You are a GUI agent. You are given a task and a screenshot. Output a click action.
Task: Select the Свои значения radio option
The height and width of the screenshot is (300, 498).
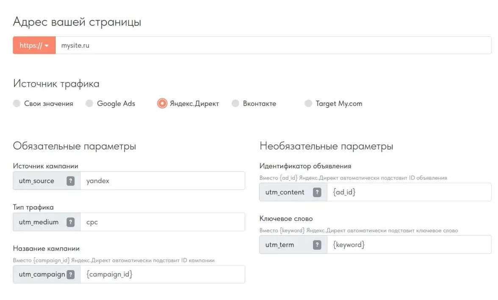coord(17,104)
